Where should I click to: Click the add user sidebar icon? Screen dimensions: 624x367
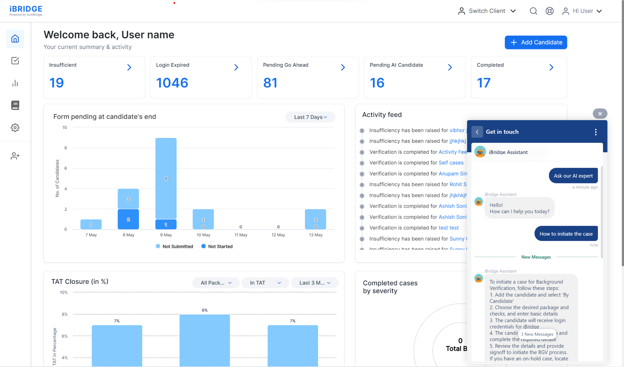pyautogui.click(x=15, y=156)
